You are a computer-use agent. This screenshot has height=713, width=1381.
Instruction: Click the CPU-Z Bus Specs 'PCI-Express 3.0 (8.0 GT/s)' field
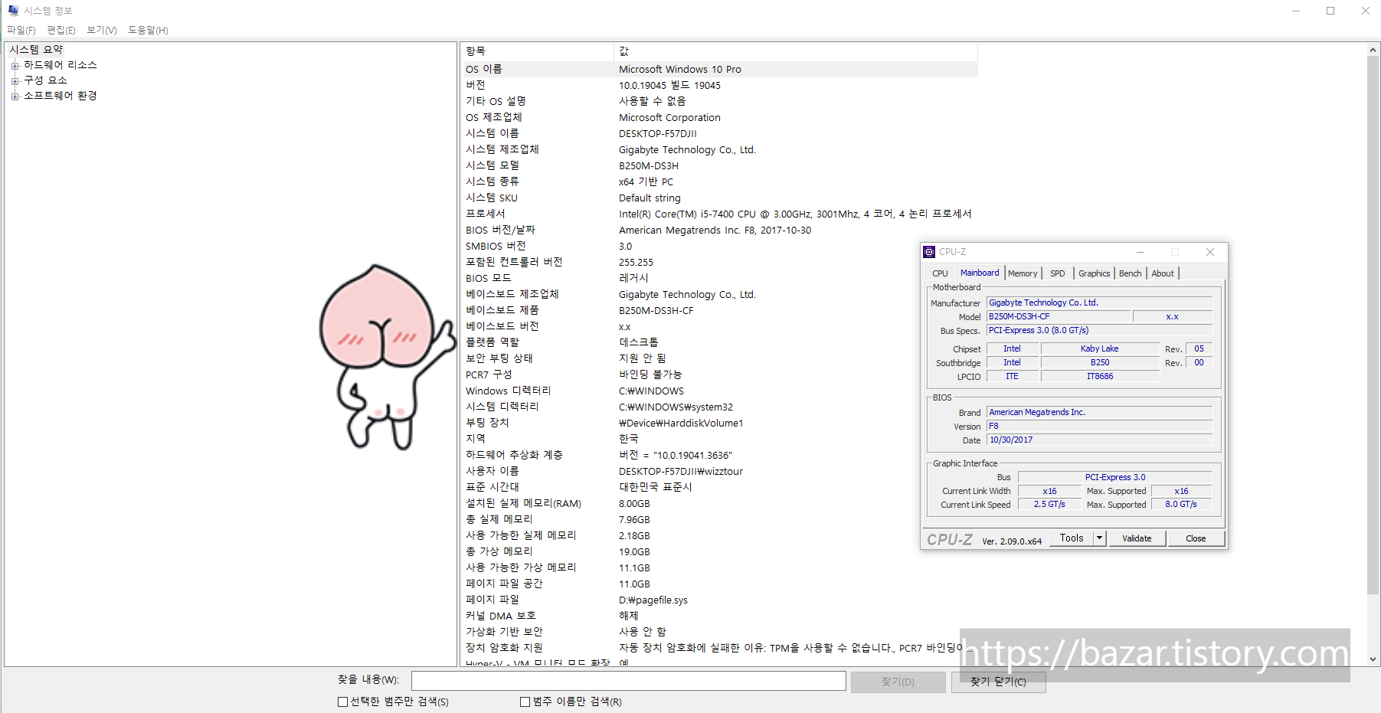1099,330
